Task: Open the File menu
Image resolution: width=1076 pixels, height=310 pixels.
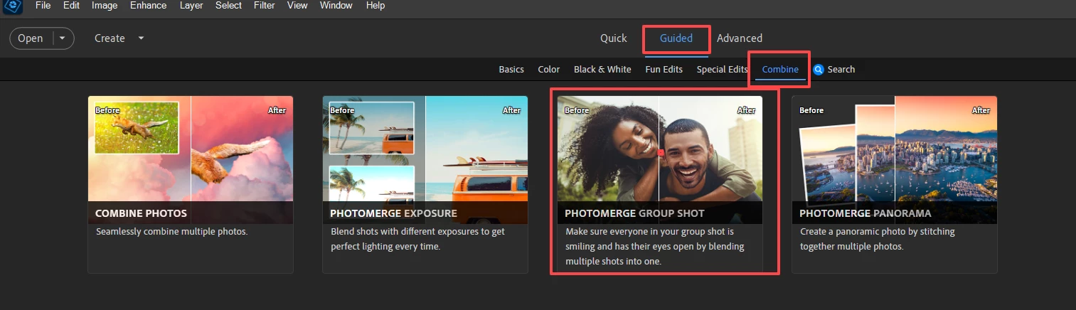Action: coord(43,6)
